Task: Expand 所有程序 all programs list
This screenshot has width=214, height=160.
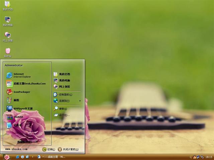Action: click(27, 142)
